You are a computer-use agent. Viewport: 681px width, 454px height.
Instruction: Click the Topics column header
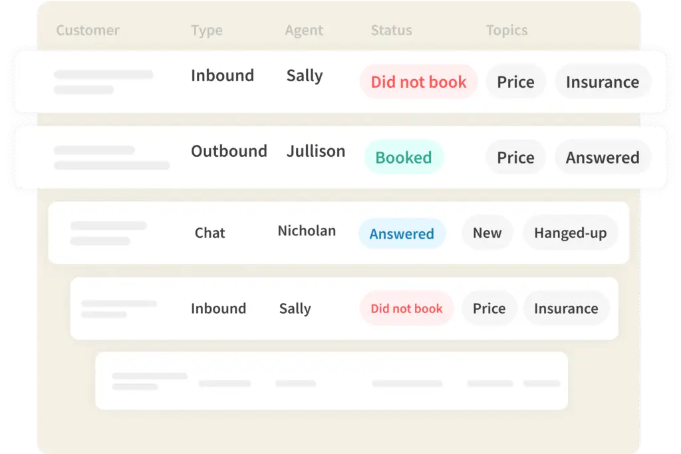(507, 31)
